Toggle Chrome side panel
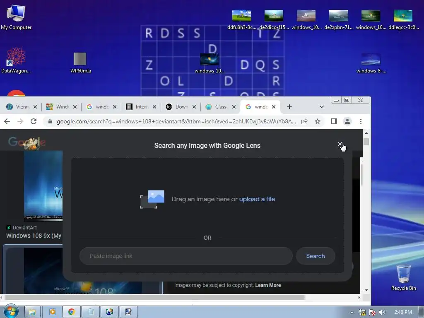 (x=334, y=121)
